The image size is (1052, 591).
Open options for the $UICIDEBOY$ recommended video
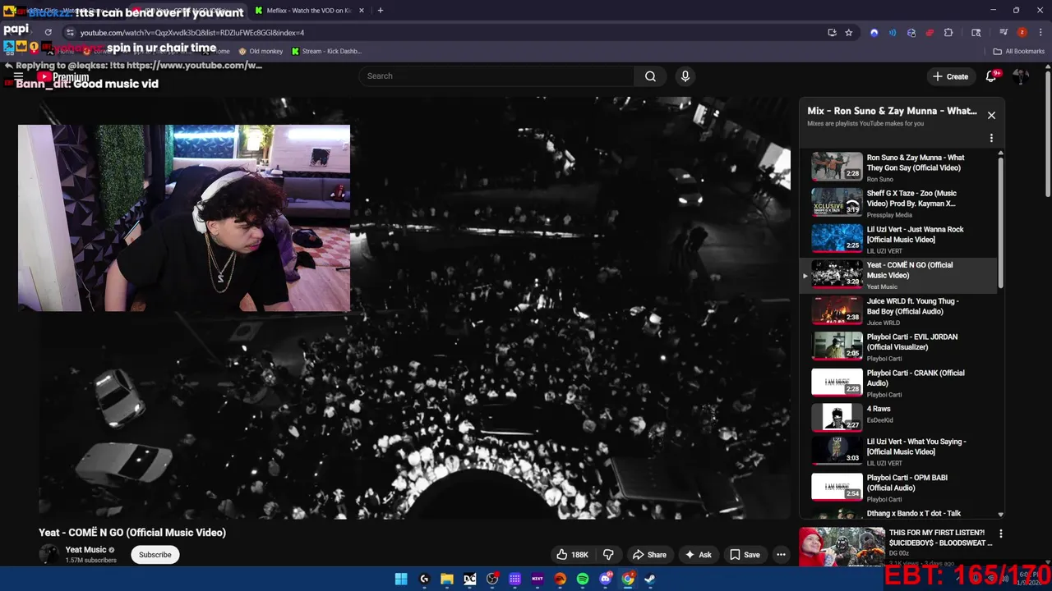(x=1000, y=534)
